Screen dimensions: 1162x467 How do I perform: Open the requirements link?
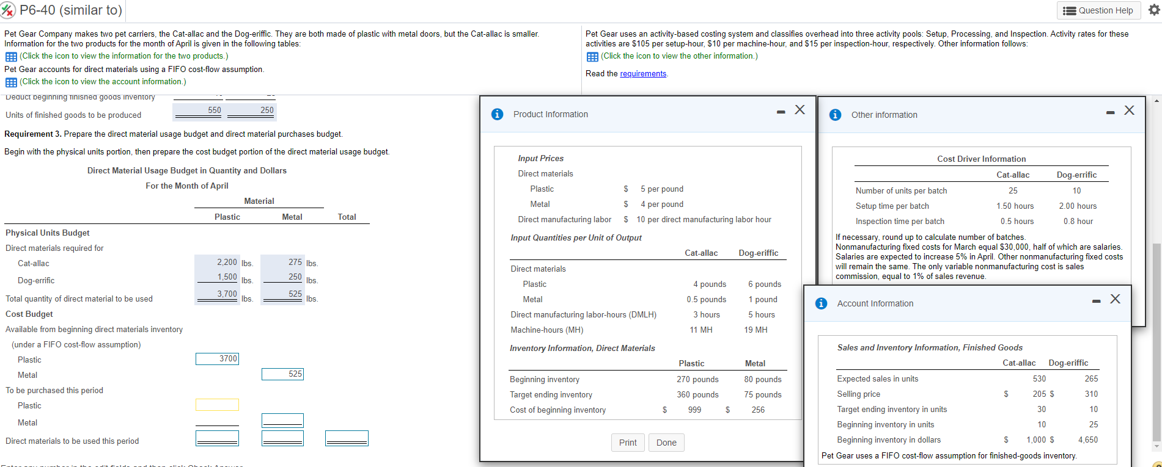coord(643,74)
